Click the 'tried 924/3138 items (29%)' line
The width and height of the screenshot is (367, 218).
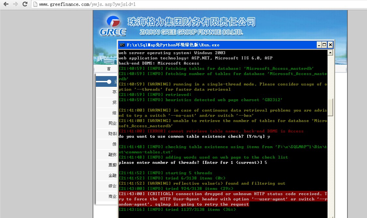click(176, 189)
